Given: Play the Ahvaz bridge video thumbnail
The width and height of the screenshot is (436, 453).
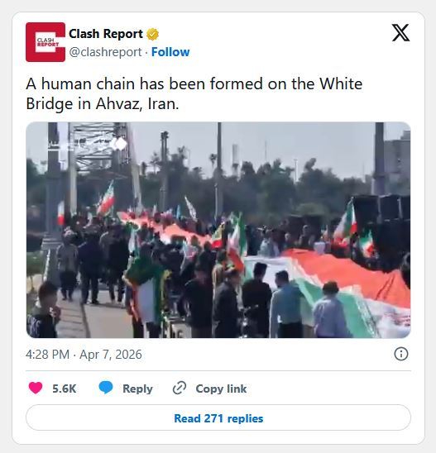Looking at the screenshot, I should pos(218,230).
